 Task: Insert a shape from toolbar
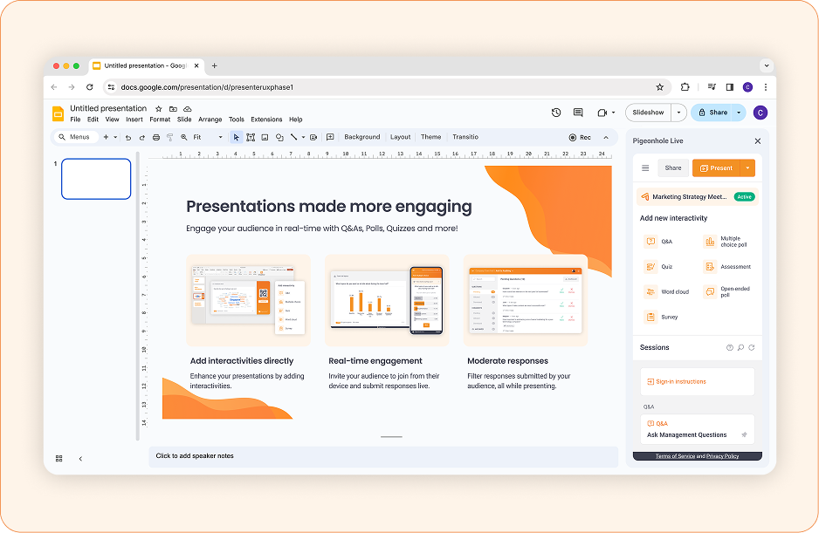click(x=279, y=137)
